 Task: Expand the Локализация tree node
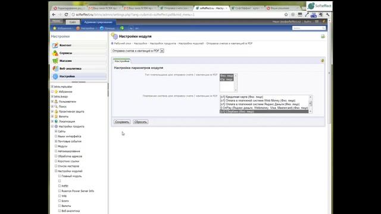click(x=52, y=121)
